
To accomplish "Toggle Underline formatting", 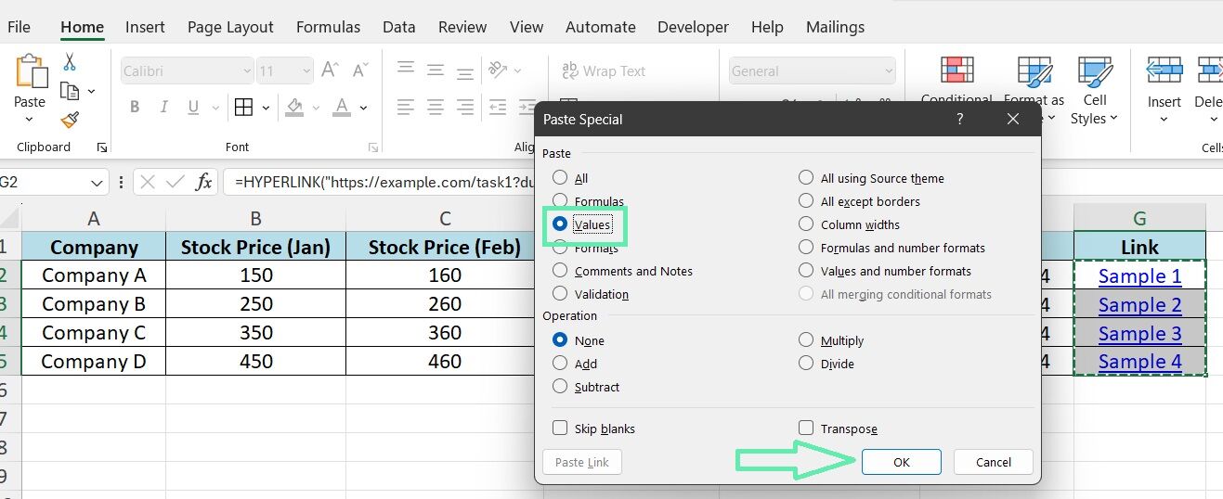I will pyautogui.click(x=193, y=108).
